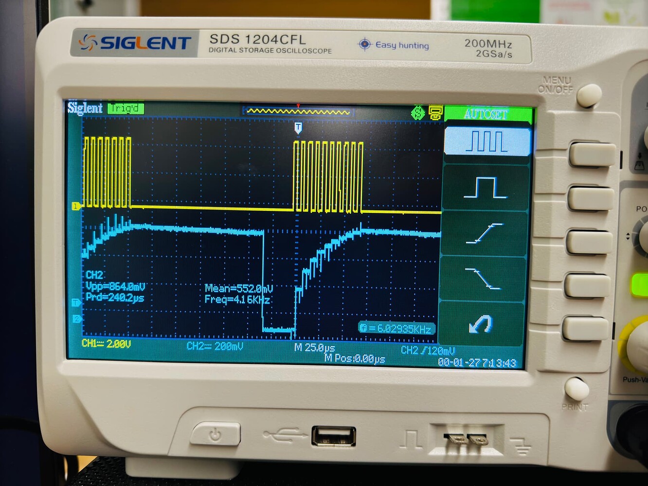Viewport: 648px width, 486px height.
Task: Click the yellow printer icon in the status bar
Action: point(434,112)
